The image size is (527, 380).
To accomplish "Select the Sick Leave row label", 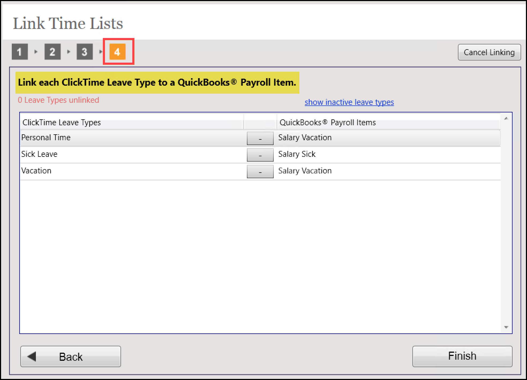I will coord(39,154).
